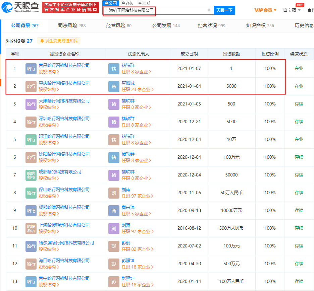
Task: Open the 经营风险 80 tab
Action: [119, 25]
